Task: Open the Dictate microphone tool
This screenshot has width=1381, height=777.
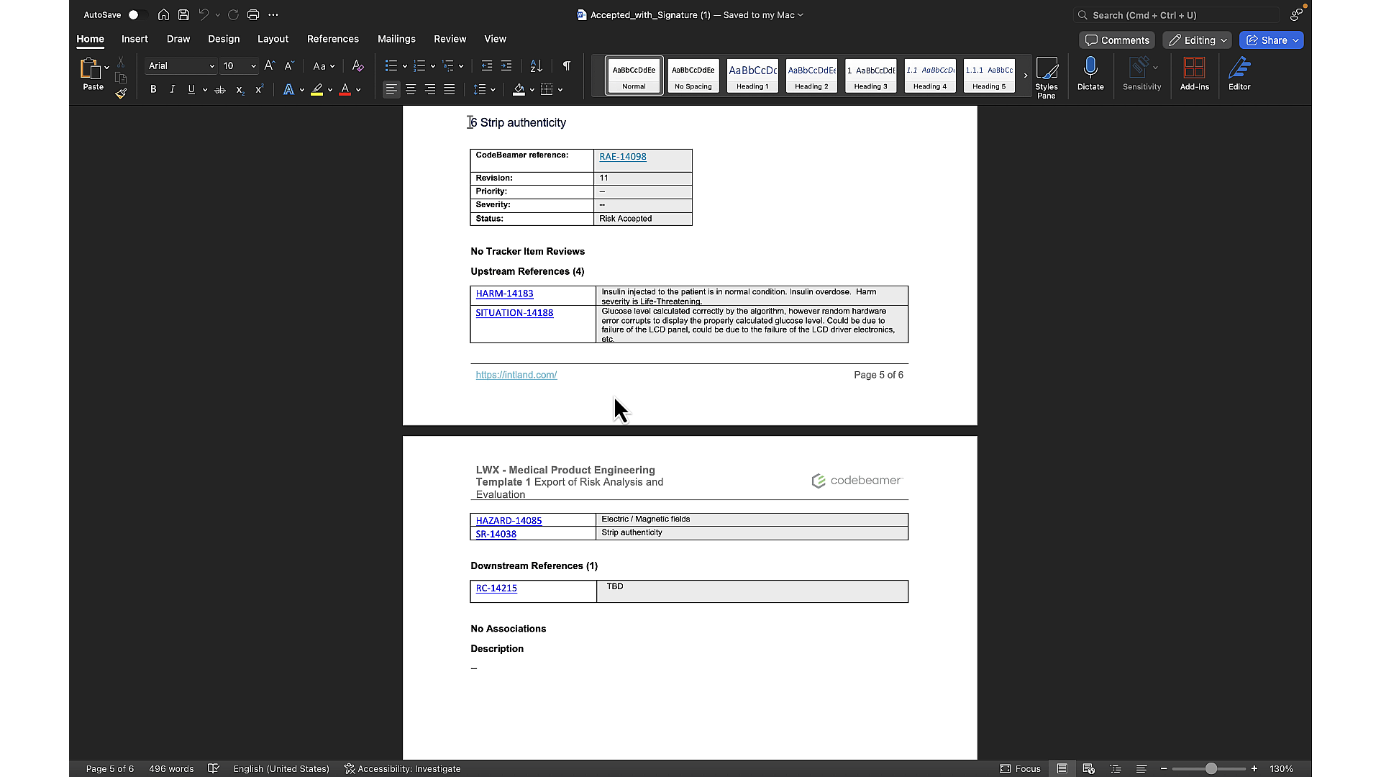Action: click(x=1090, y=74)
